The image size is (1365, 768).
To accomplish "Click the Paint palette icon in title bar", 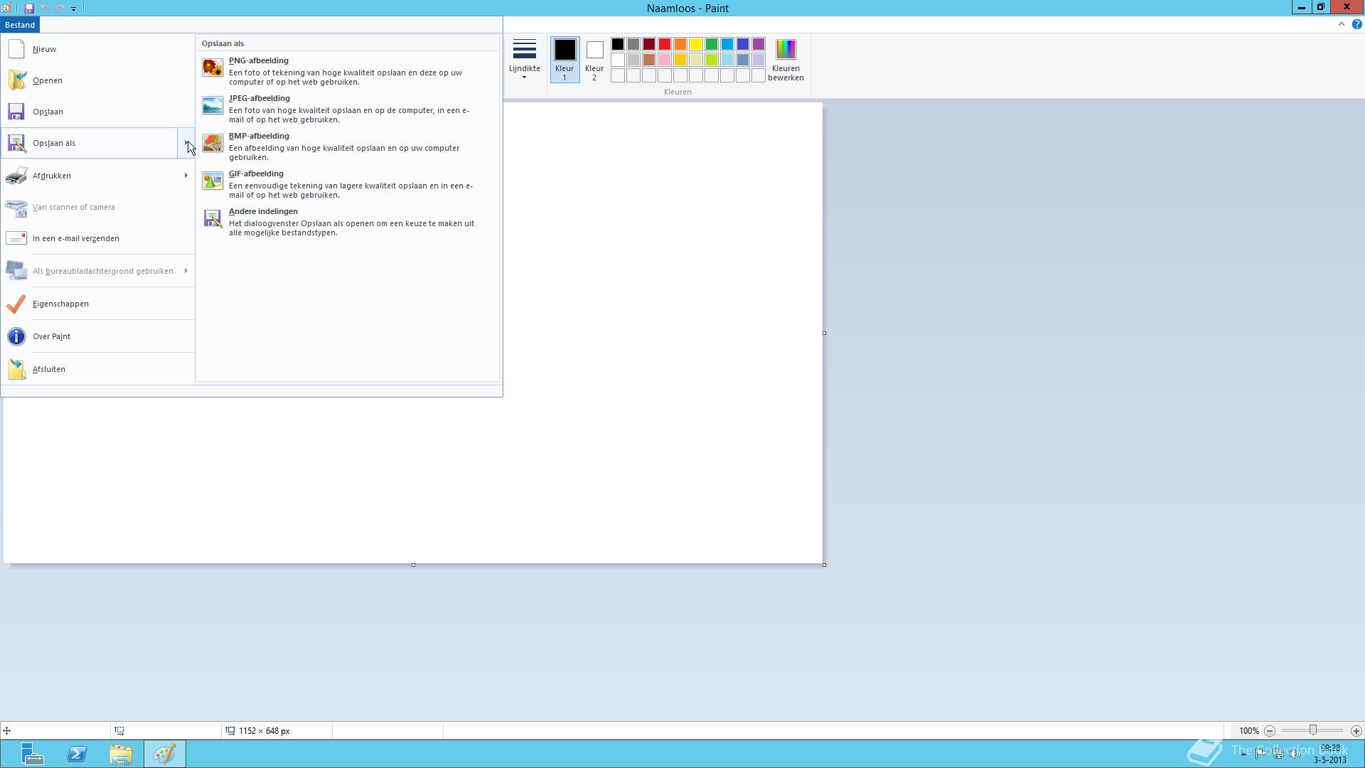I will pos(5,9).
